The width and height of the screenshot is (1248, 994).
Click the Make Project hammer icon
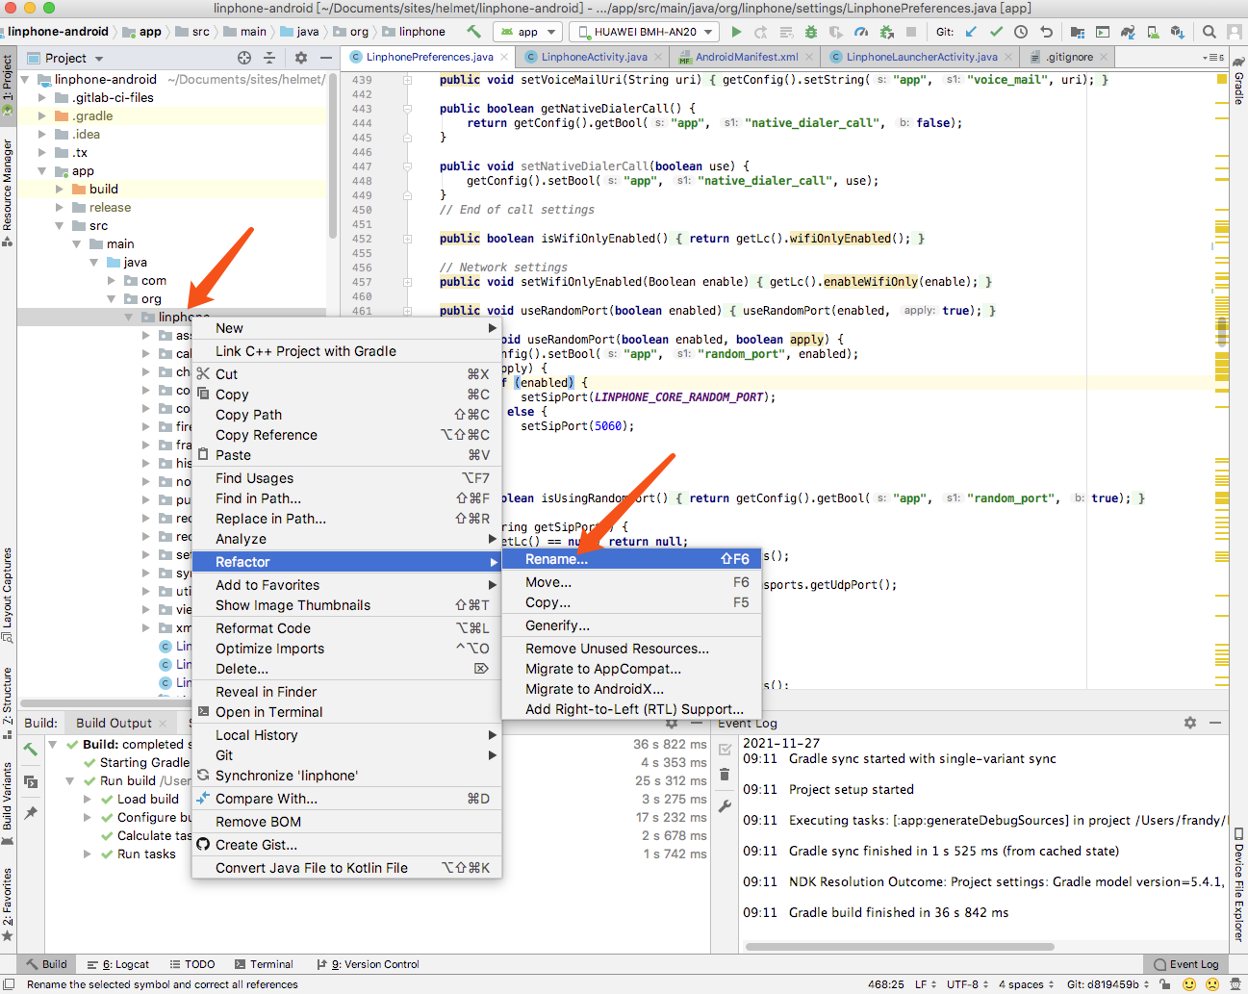coord(473,32)
